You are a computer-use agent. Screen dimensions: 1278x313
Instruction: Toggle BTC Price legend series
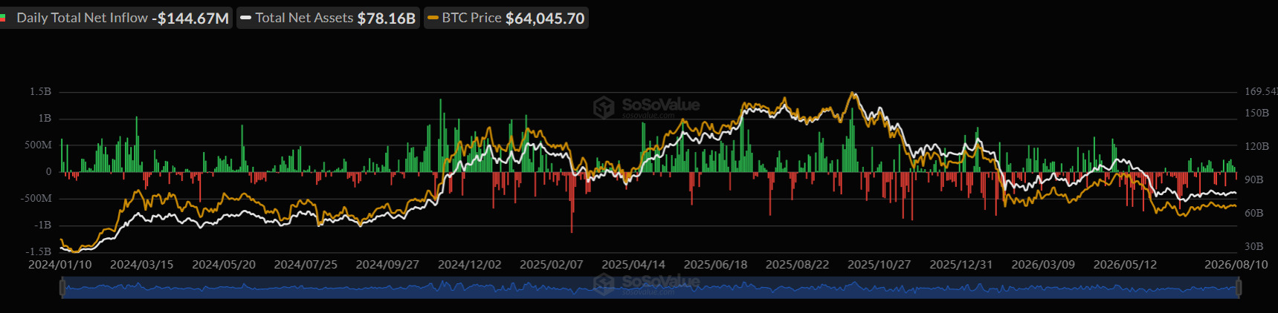[x=506, y=18]
